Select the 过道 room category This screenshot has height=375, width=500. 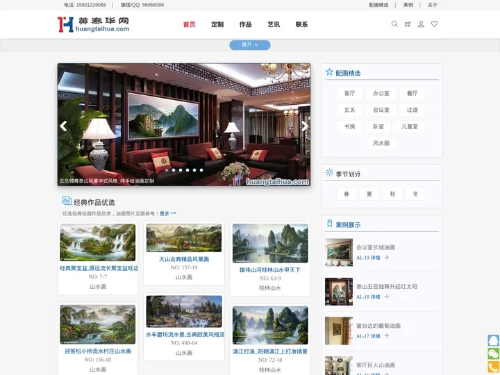412,110
